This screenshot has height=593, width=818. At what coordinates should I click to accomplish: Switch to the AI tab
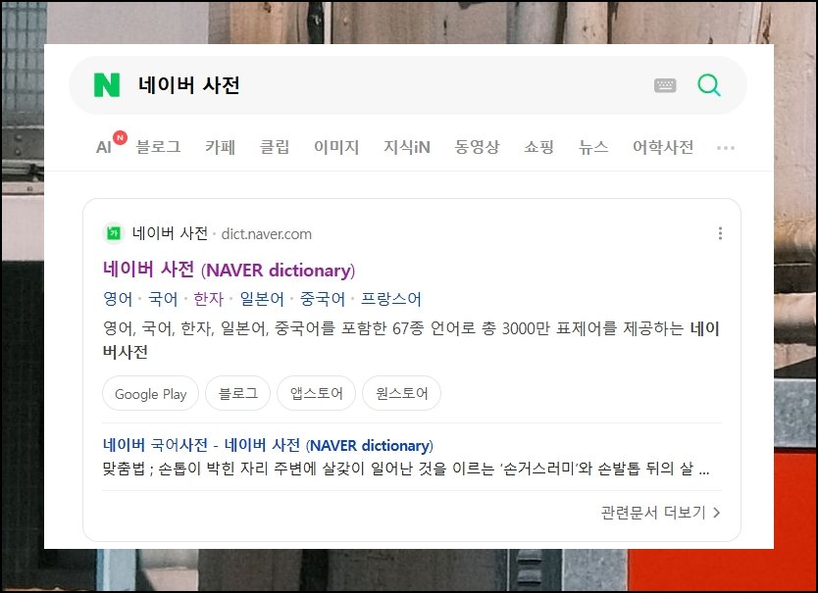pos(104,147)
